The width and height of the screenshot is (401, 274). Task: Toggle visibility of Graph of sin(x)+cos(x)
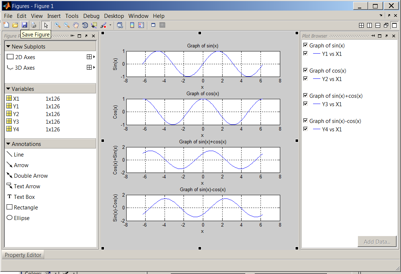[x=305, y=96]
